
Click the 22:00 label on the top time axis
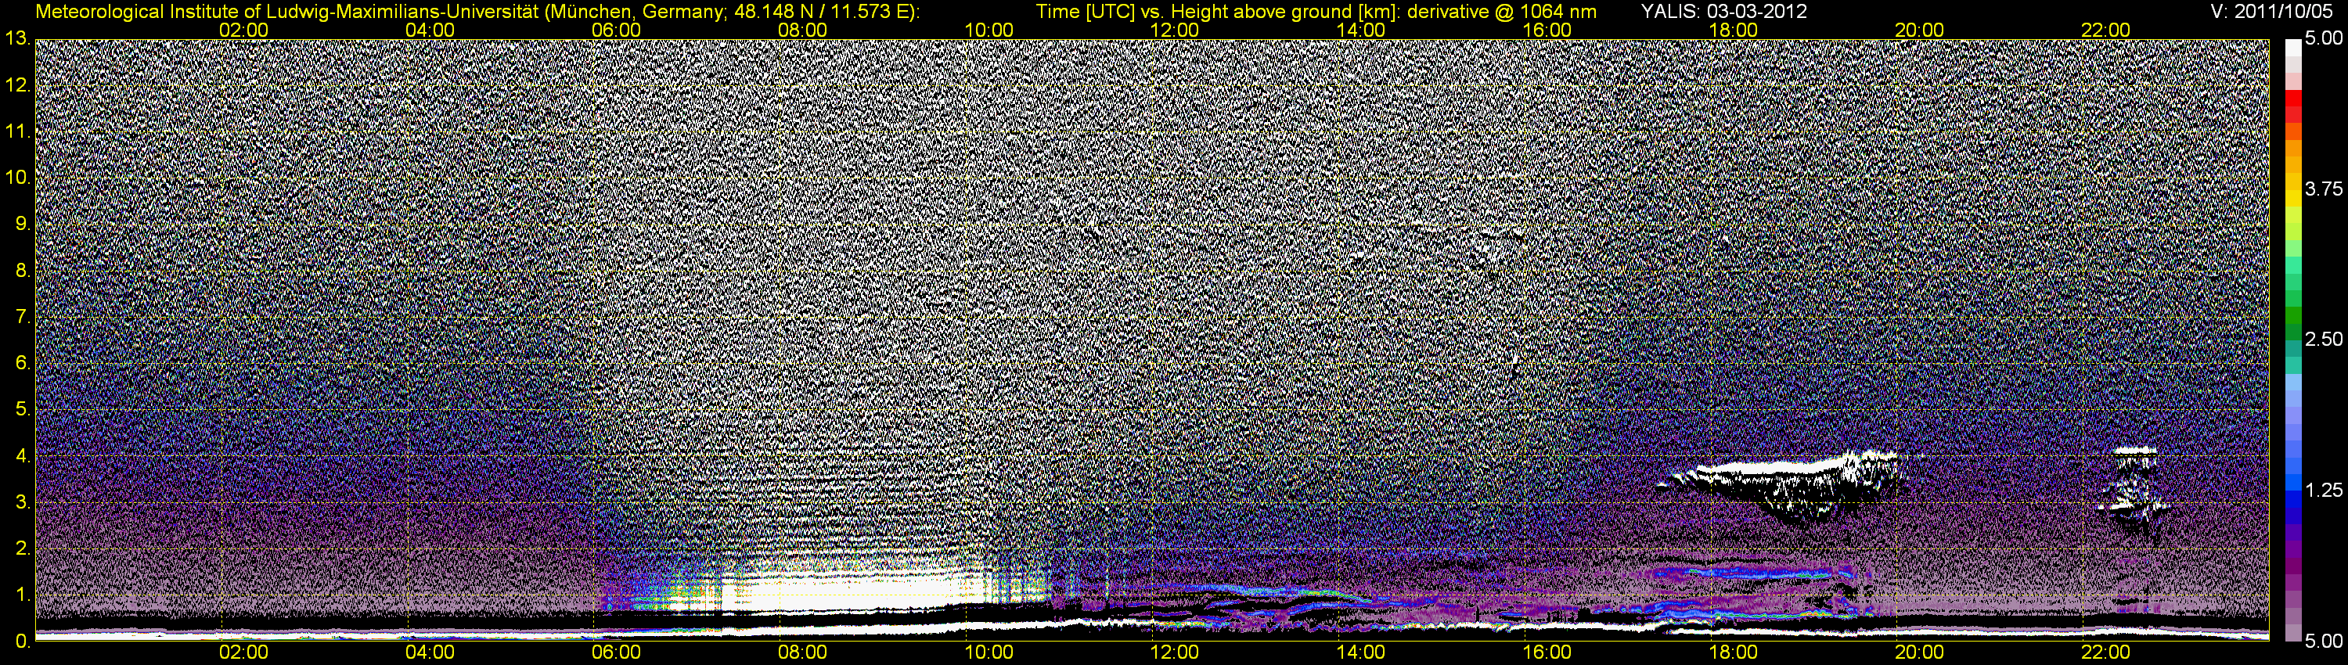tap(2105, 30)
